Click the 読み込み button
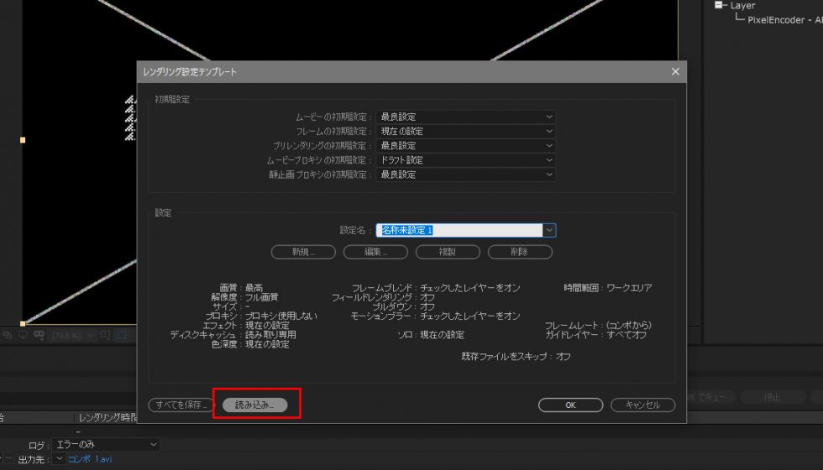This screenshot has height=470, width=823. point(254,405)
